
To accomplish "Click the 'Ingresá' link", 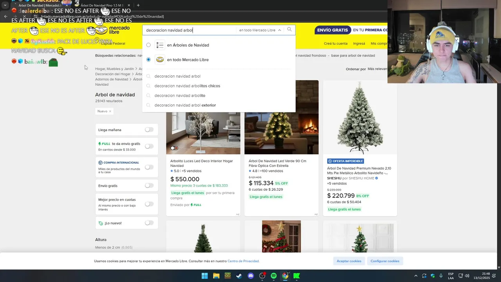I will coord(359,43).
